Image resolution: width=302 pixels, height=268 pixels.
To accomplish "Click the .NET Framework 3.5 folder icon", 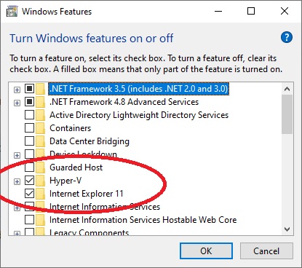I will pos(41,89).
